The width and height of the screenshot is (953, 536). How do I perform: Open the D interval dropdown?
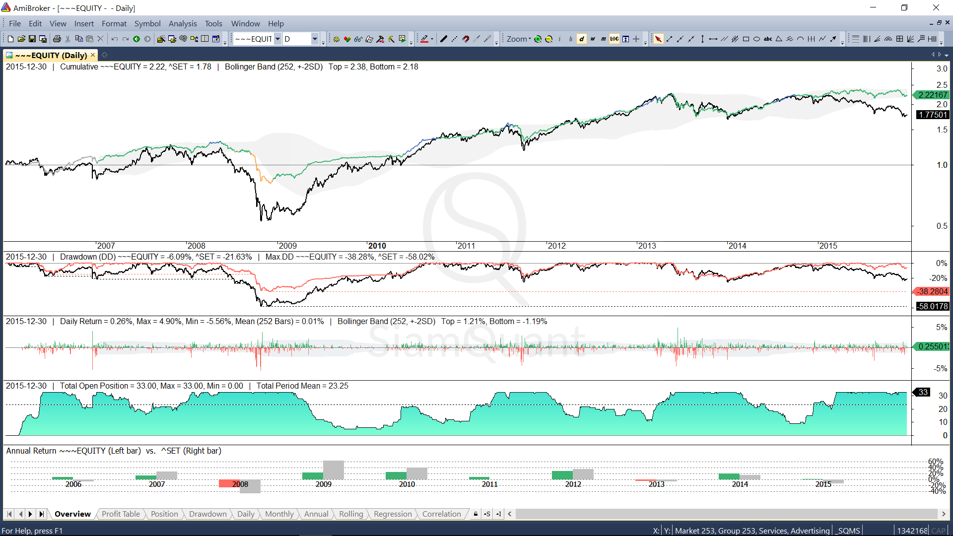[x=314, y=39]
